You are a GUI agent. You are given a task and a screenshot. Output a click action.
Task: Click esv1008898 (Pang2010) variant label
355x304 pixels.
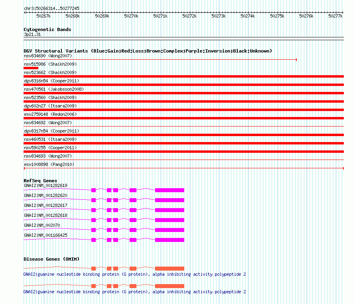coord(49,164)
